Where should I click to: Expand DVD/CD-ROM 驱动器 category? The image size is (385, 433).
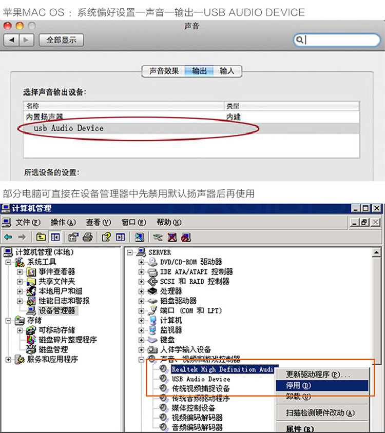[141, 262]
